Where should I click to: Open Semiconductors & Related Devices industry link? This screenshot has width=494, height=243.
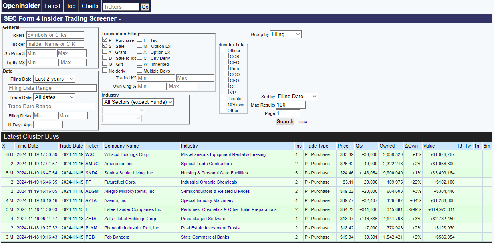coord(215,191)
